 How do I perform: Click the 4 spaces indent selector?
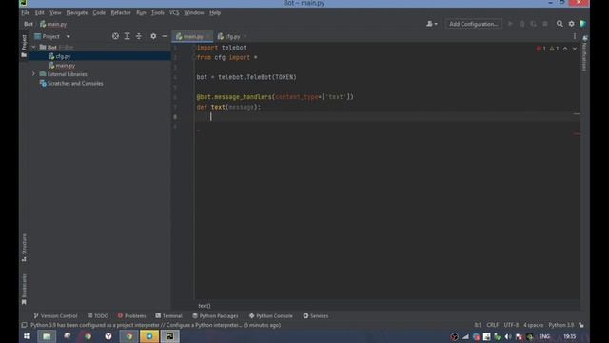coord(533,325)
